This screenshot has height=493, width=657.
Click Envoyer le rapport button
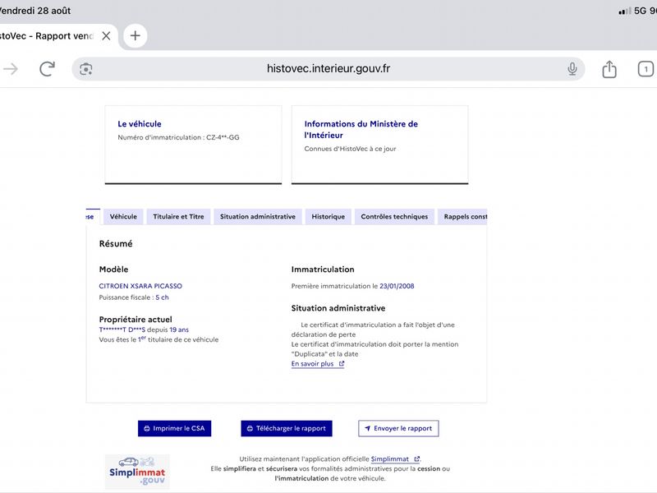click(x=398, y=428)
